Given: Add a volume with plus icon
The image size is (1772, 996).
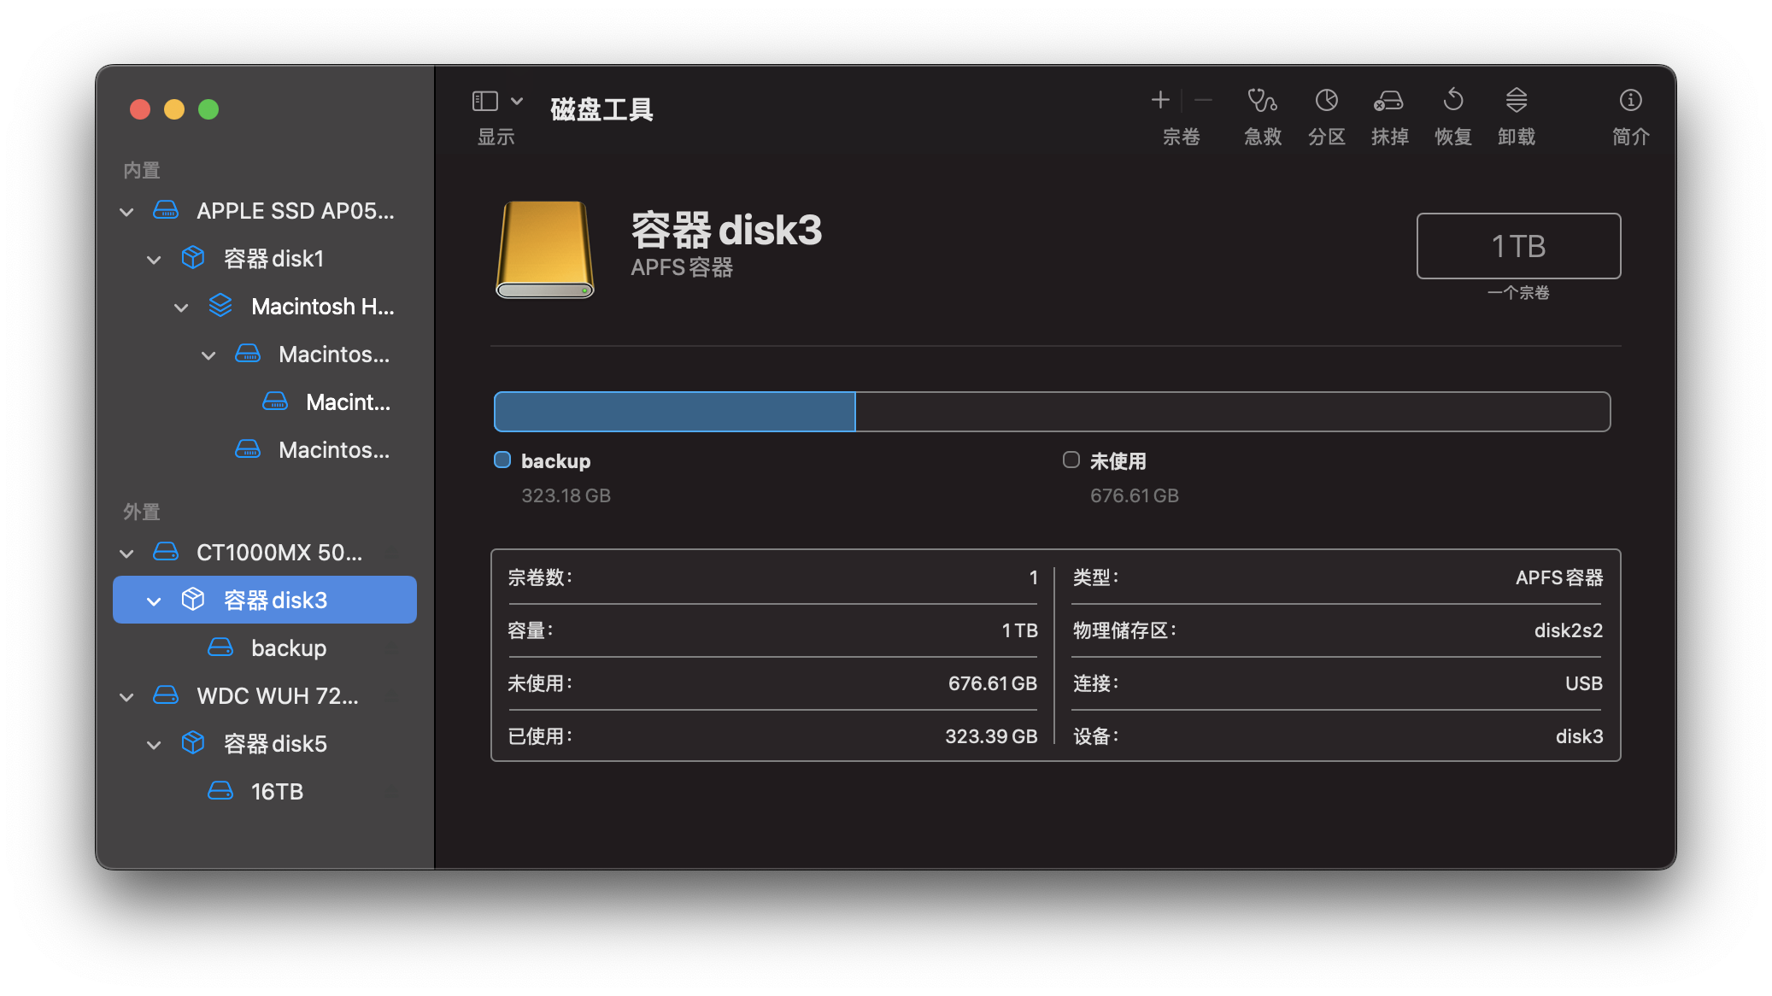Looking at the screenshot, I should click(1159, 101).
